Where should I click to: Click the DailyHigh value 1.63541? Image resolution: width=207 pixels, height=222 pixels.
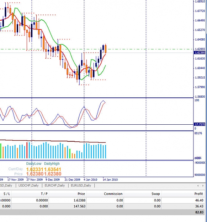coord(52,169)
